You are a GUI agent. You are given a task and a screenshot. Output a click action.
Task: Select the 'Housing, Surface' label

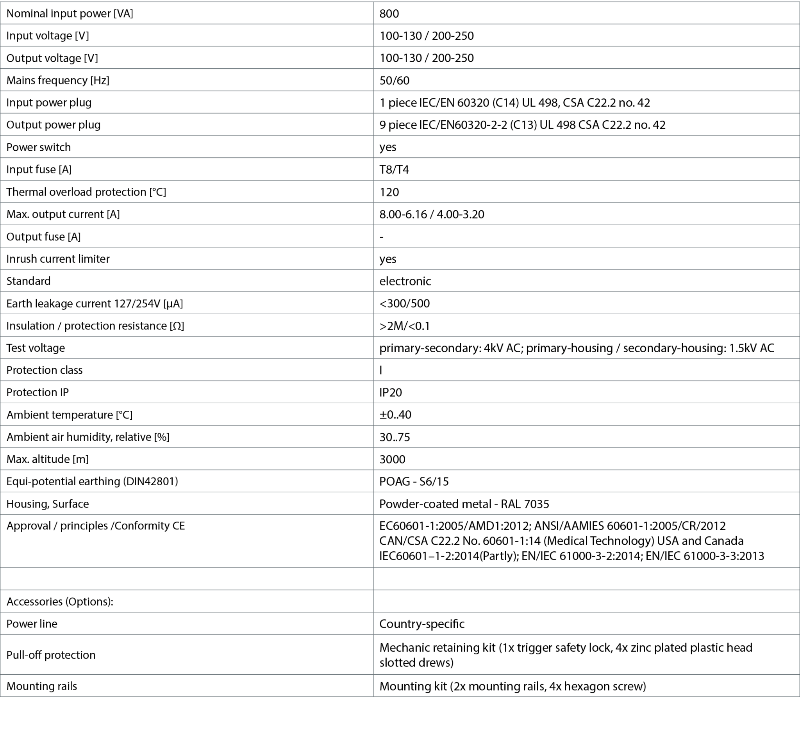click(x=48, y=504)
